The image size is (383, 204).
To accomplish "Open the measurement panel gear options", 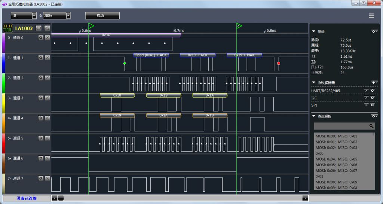I will pos(374,31).
